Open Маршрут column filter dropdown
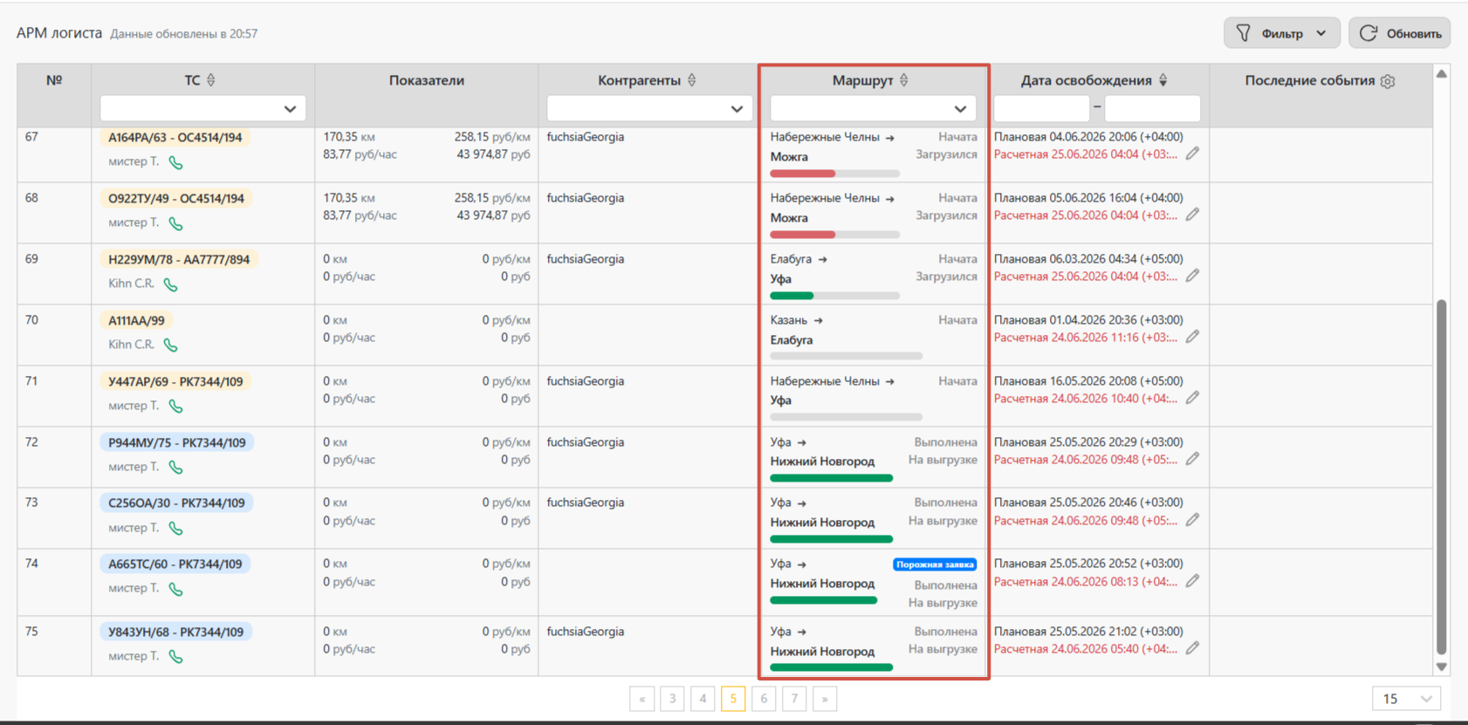This screenshot has height=725, width=1468. click(x=873, y=108)
